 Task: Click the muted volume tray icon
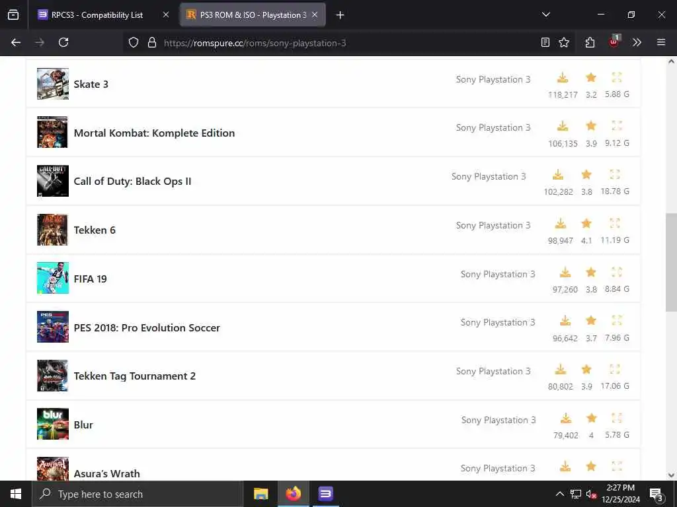[x=591, y=494]
